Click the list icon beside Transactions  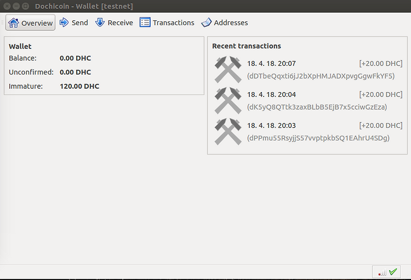point(145,22)
